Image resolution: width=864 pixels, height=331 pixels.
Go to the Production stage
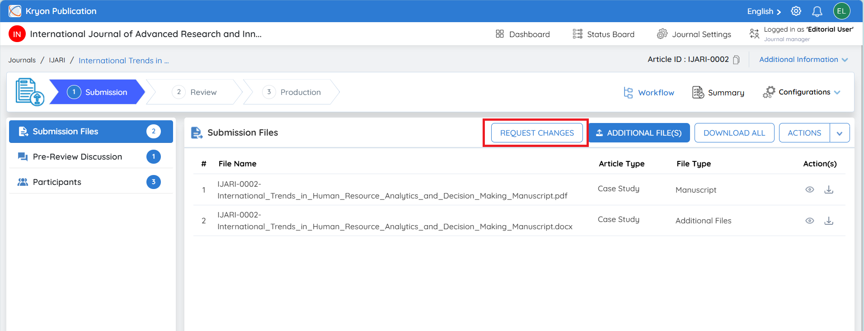pyautogui.click(x=291, y=92)
